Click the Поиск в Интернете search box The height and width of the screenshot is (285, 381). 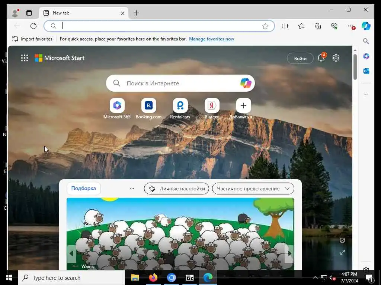[180, 83]
